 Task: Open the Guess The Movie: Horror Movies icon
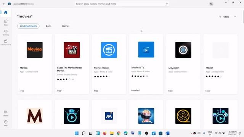[x=72, y=50]
